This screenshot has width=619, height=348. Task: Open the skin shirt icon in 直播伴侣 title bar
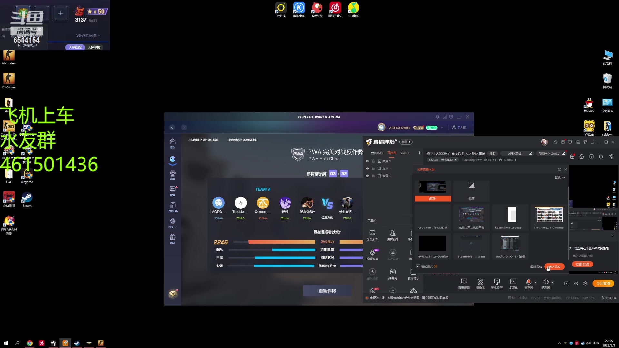pos(585,142)
